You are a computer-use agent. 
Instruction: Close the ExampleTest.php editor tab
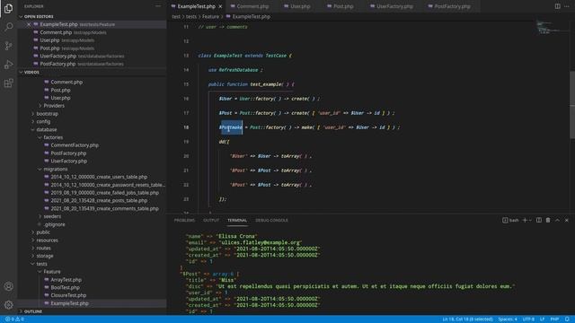pos(220,6)
